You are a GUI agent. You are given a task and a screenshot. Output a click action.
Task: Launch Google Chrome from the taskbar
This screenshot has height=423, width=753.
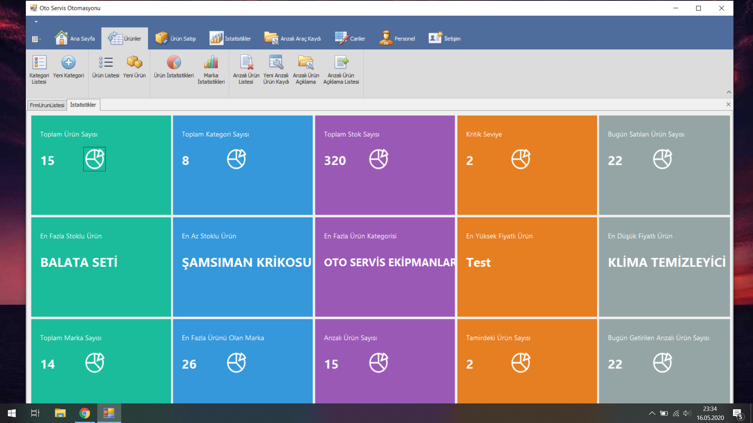pos(85,413)
